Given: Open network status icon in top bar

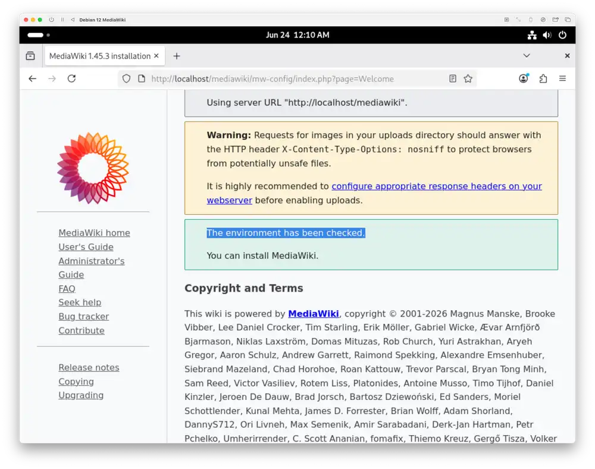Looking at the screenshot, I should point(532,35).
